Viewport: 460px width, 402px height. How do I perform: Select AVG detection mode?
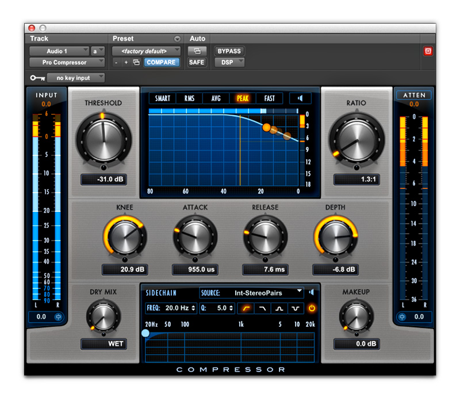(216, 98)
